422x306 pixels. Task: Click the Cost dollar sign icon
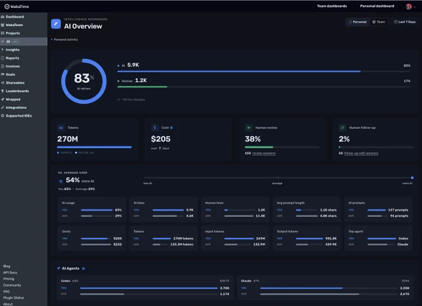(x=155, y=128)
